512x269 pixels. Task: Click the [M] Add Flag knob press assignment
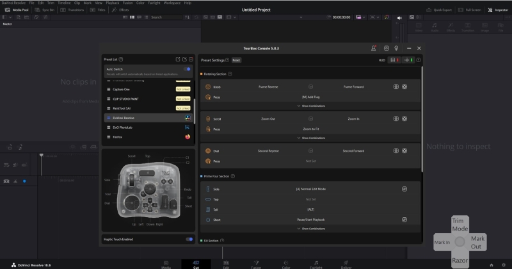click(x=310, y=97)
